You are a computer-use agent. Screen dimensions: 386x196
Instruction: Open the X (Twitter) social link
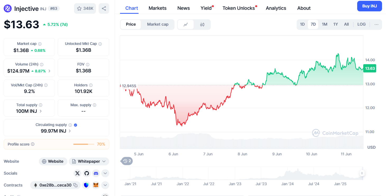[x=77, y=173]
